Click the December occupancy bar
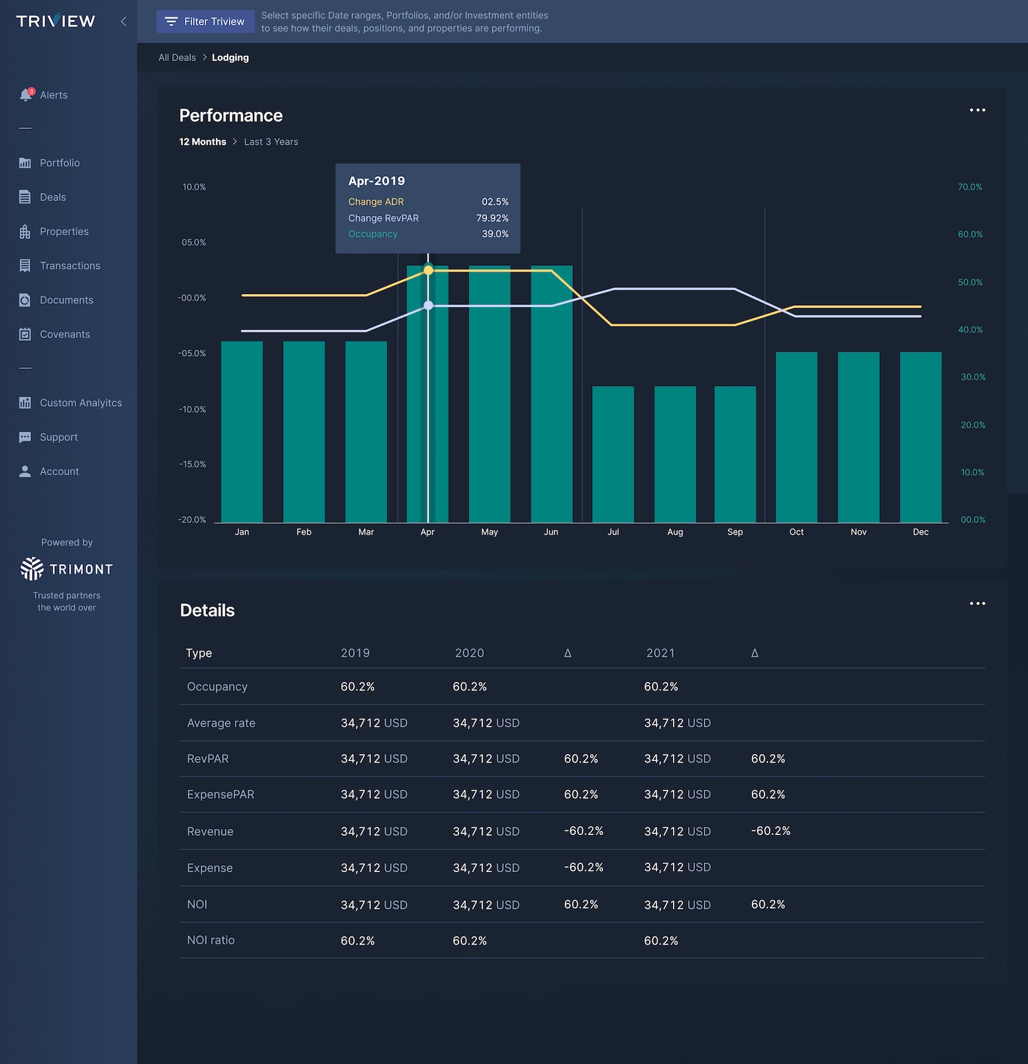1028x1064 pixels. pyautogui.click(x=920, y=437)
